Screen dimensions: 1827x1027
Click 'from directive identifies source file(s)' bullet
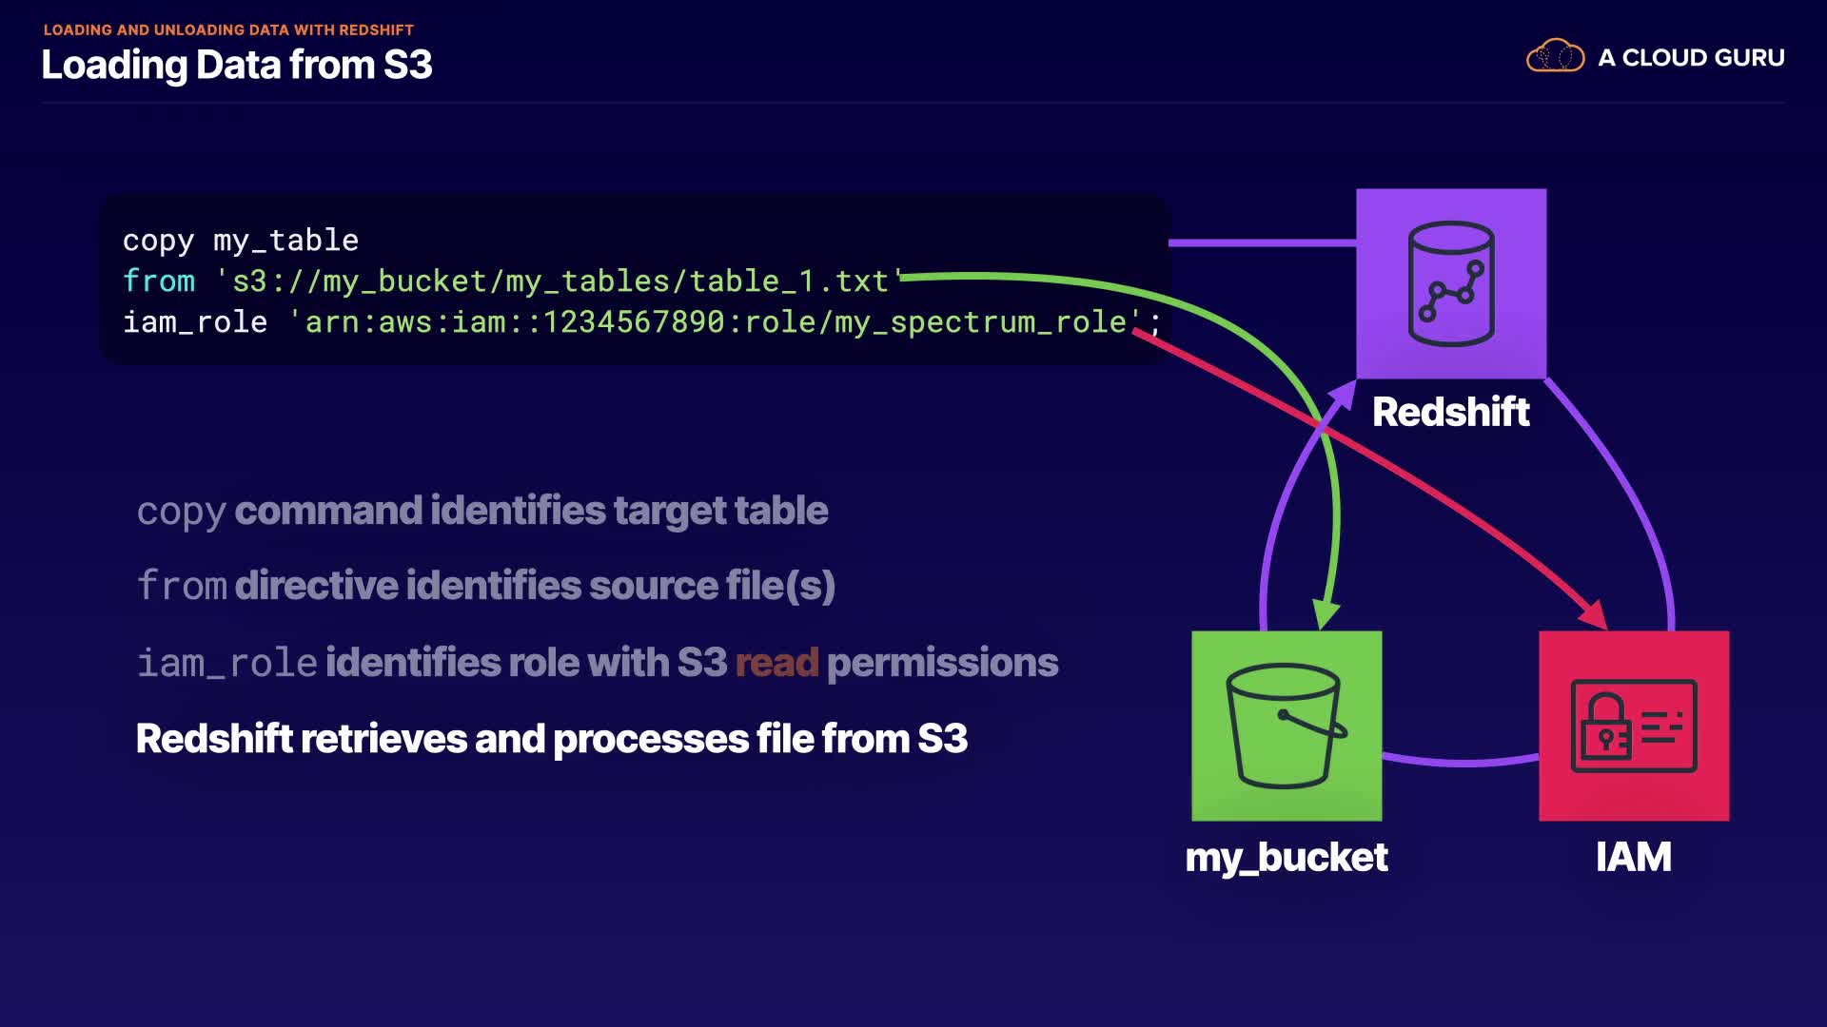tap(486, 586)
